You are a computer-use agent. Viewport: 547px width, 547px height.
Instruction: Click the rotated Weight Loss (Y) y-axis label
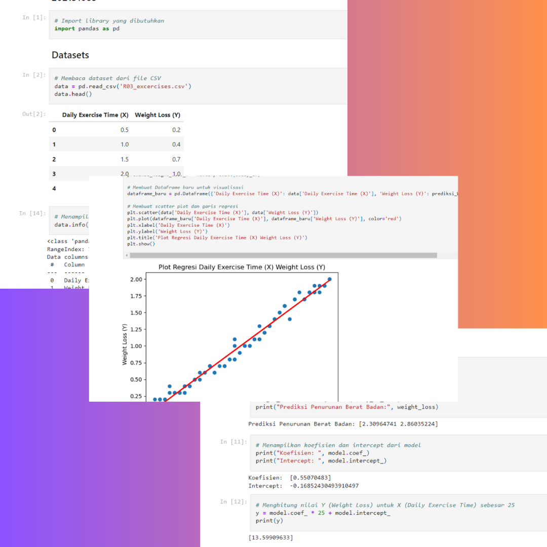point(125,345)
